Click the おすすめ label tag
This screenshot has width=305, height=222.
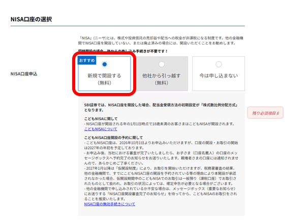click(x=87, y=60)
